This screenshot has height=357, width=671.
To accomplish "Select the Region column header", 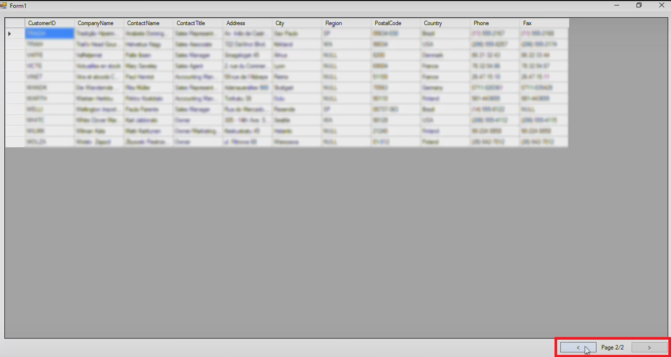I will coord(346,23).
